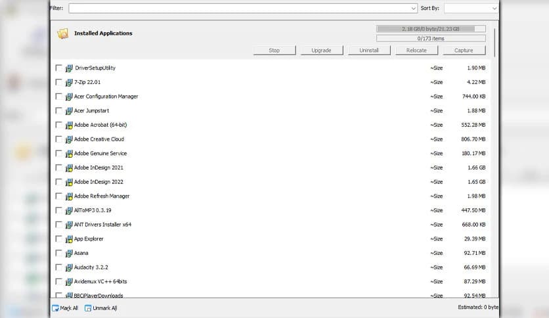This screenshot has height=318, width=549.
Task: Click the '806.70 MB' size value
Action: pos(473,139)
